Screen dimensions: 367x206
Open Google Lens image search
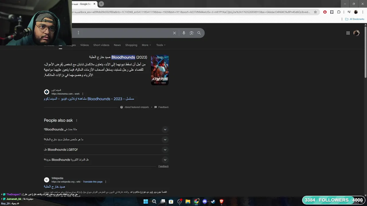tap(192, 33)
